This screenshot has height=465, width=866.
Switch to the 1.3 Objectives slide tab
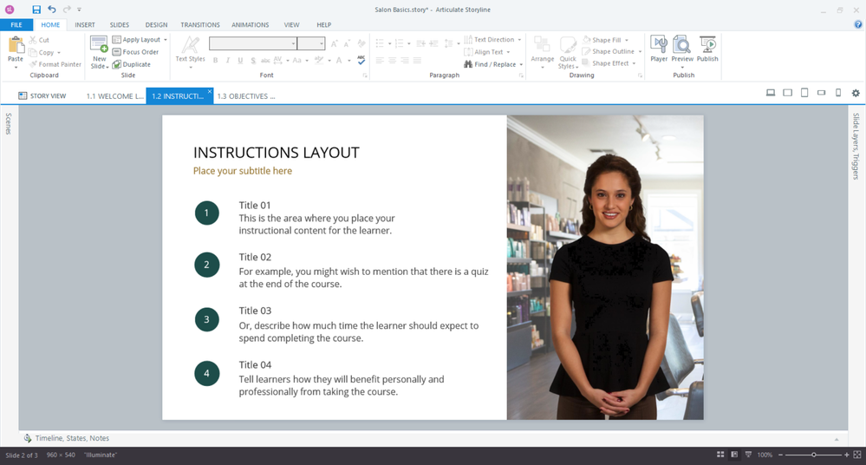click(245, 96)
